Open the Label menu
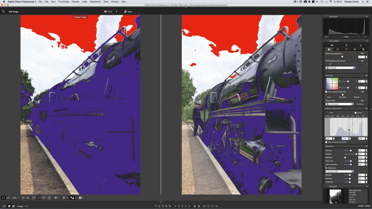The width and height of the screenshot is (372, 209). [x=84, y=2]
